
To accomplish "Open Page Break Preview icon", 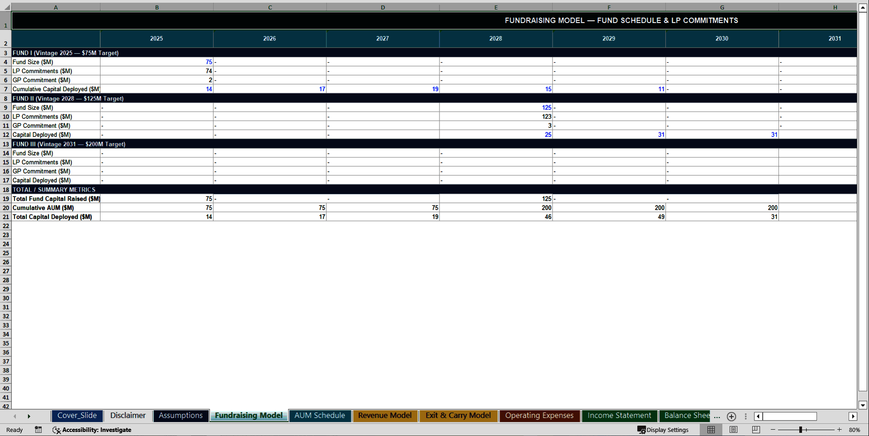I will tap(755, 430).
